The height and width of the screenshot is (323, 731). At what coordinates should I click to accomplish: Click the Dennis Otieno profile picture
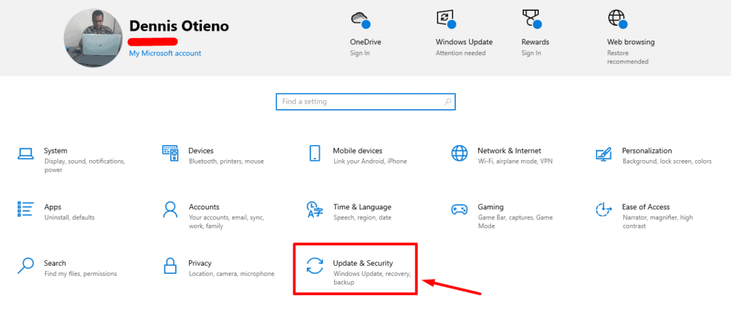click(92, 38)
